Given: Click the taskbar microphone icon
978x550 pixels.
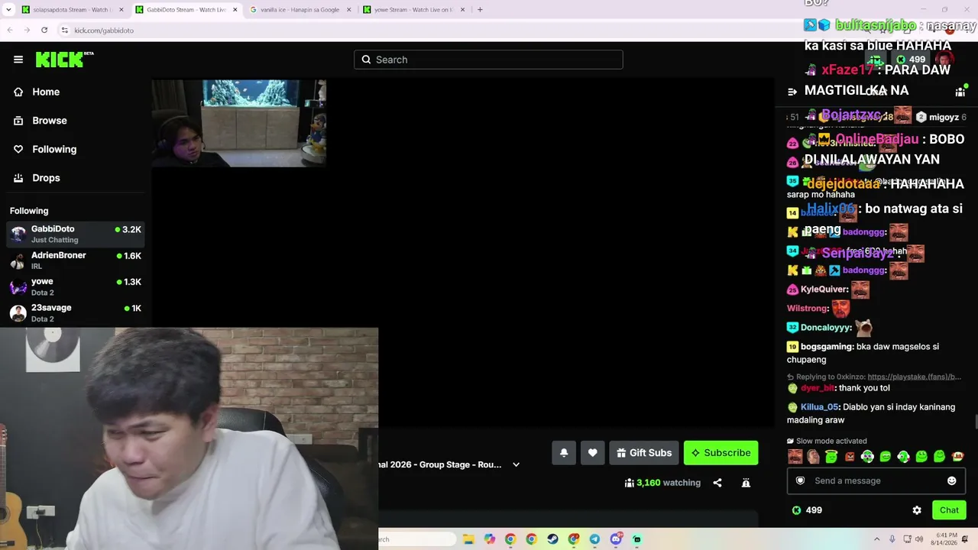Looking at the screenshot, I should coord(892,539).
